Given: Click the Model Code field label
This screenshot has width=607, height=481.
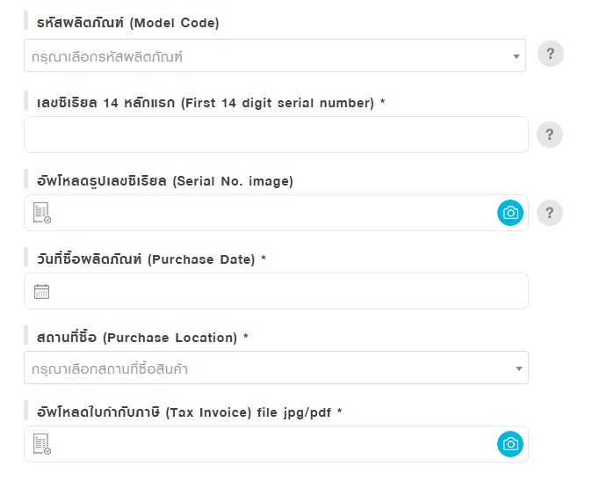Looking at the screenshot, I should 127,23.
